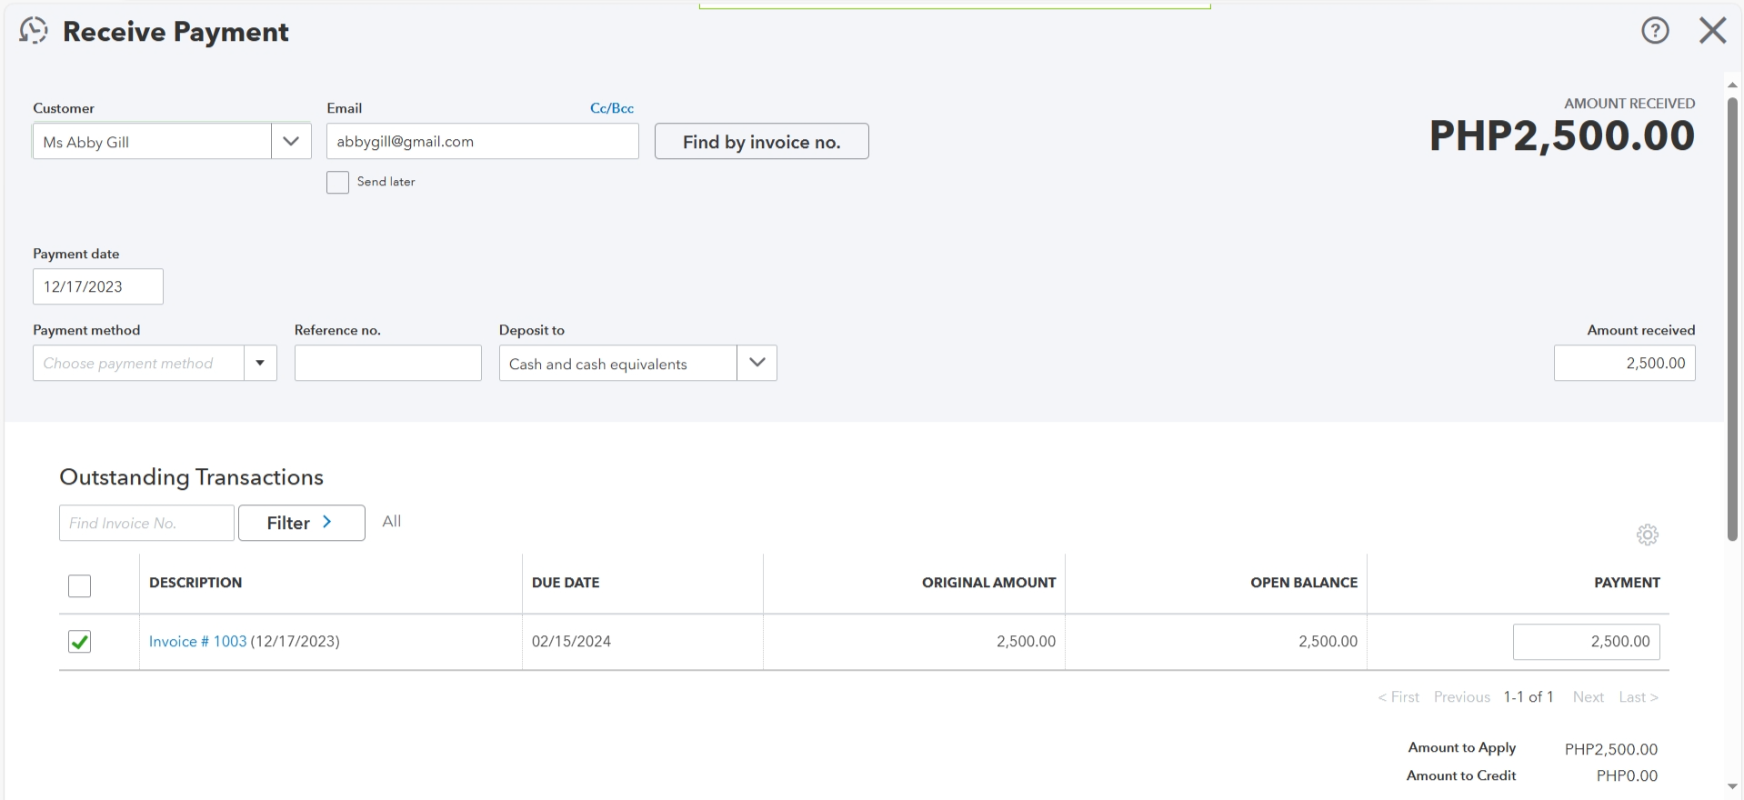The width and height of the screenshot is (1744, 800).
Task: Close the Receive Payment window
Action: (1712, 31)
